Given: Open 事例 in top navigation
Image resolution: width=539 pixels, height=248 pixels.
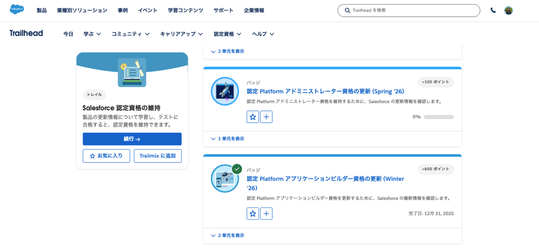Looking at the screenshot, I should (123, 10).
